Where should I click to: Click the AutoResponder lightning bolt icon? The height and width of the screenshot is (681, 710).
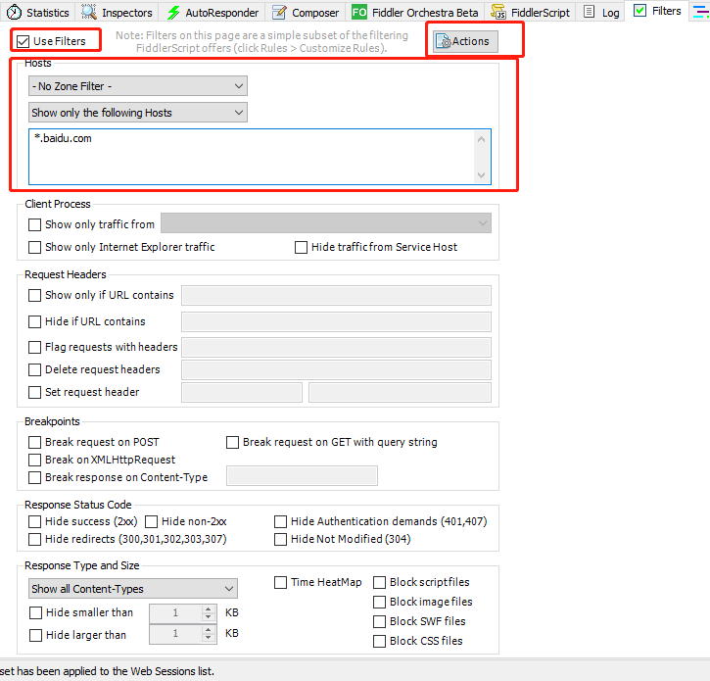(173, 13)
